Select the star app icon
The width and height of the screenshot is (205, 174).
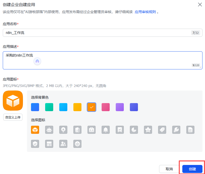click(x=148, y=130)
